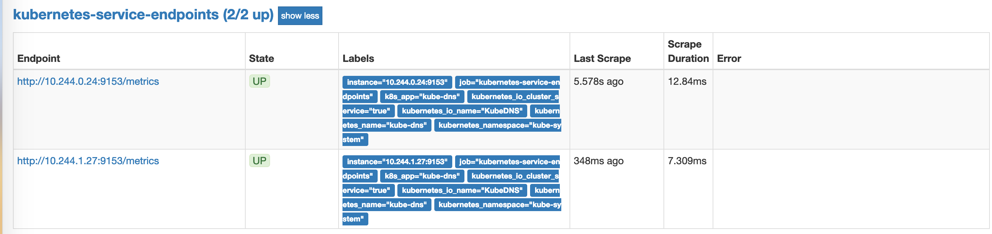Open the 10.244.1.27:9153 metrics endpoint link
The image size is (992, 234).
click(x=88, y=161)
